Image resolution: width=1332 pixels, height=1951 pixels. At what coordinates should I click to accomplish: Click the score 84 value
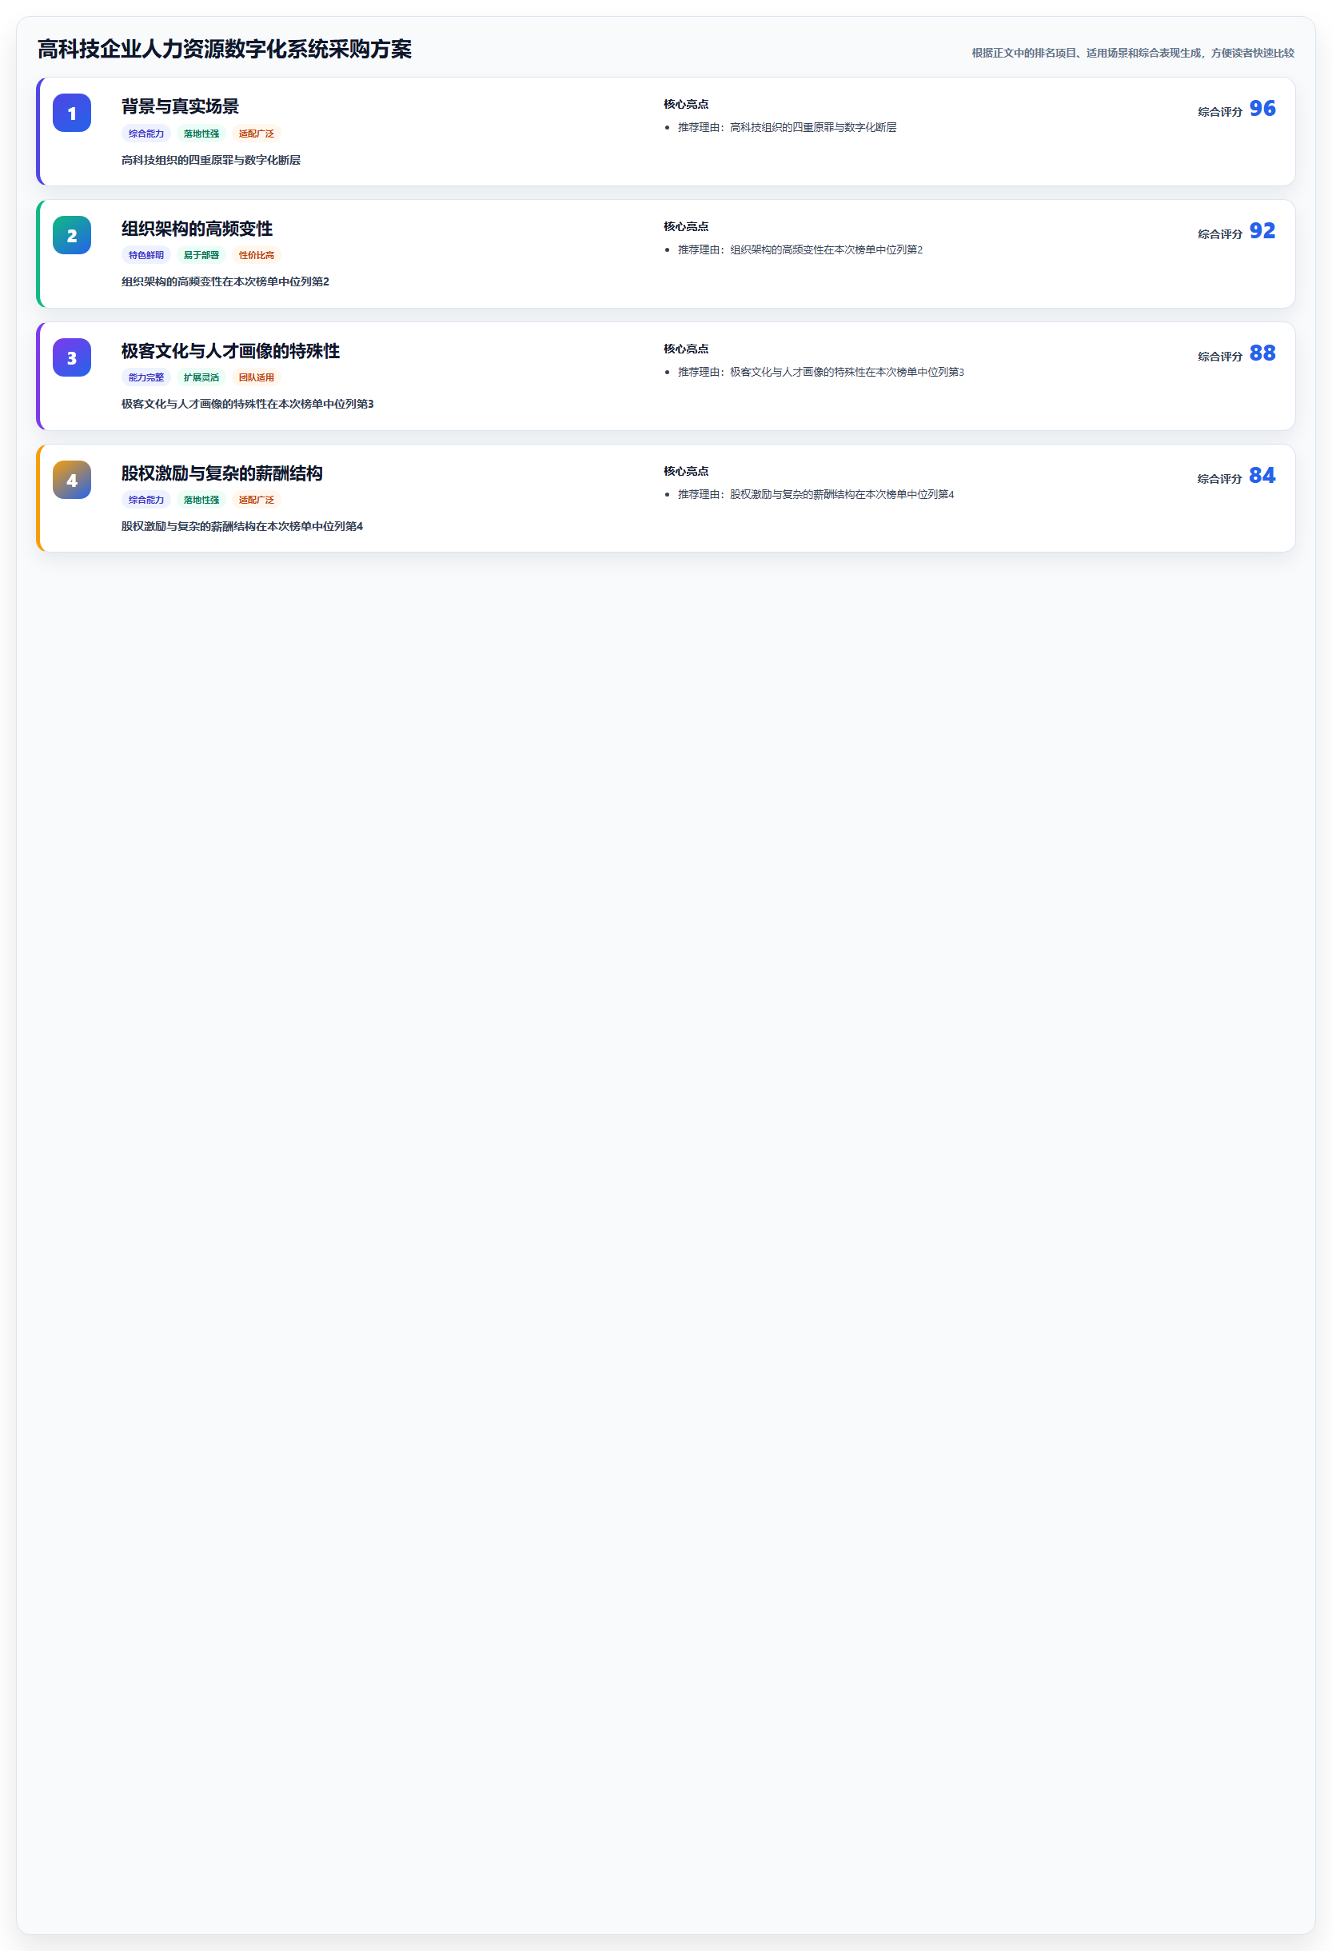1262,476
